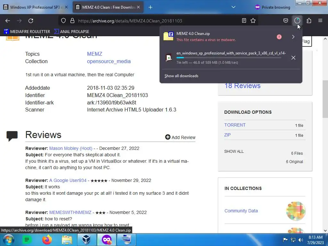This screenshot has width=328, height=246.
Task: Open reviewer A Google User934 profile
Action: coord(68,180)
